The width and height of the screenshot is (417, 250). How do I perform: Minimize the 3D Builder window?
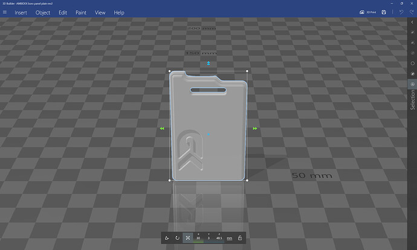[x=392, y=4]
